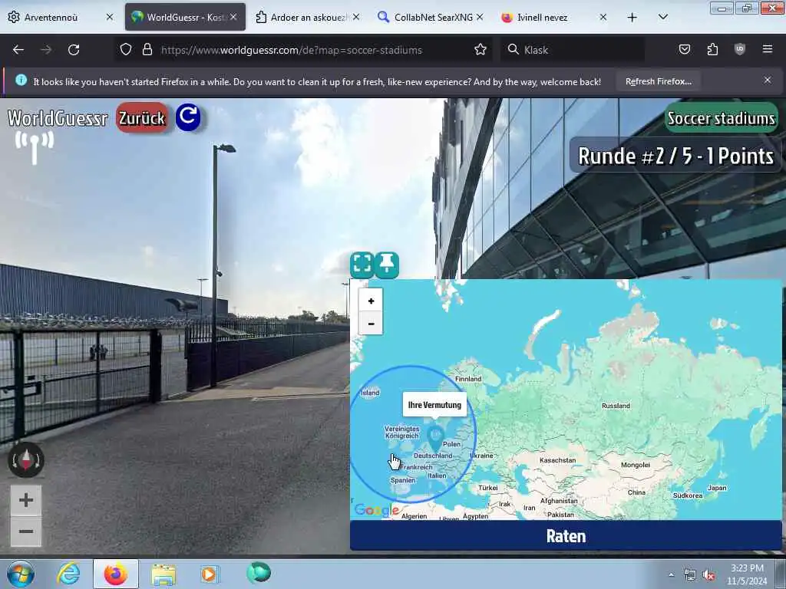786x589 pixels.
Task: Click the Firefox taskbar icon
Action: coord(116,574)
